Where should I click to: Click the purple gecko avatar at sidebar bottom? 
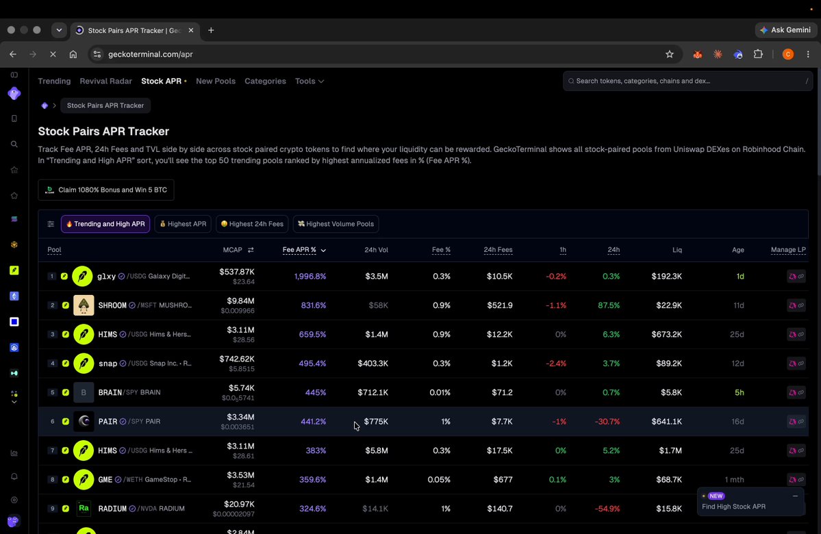(14, 522)
